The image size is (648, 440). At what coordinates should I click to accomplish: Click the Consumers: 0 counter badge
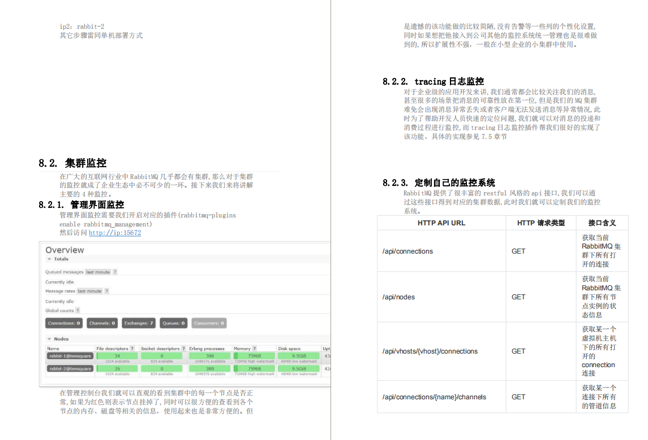[x=209, y=324]
